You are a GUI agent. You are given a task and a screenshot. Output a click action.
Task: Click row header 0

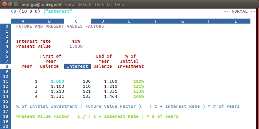6,26
